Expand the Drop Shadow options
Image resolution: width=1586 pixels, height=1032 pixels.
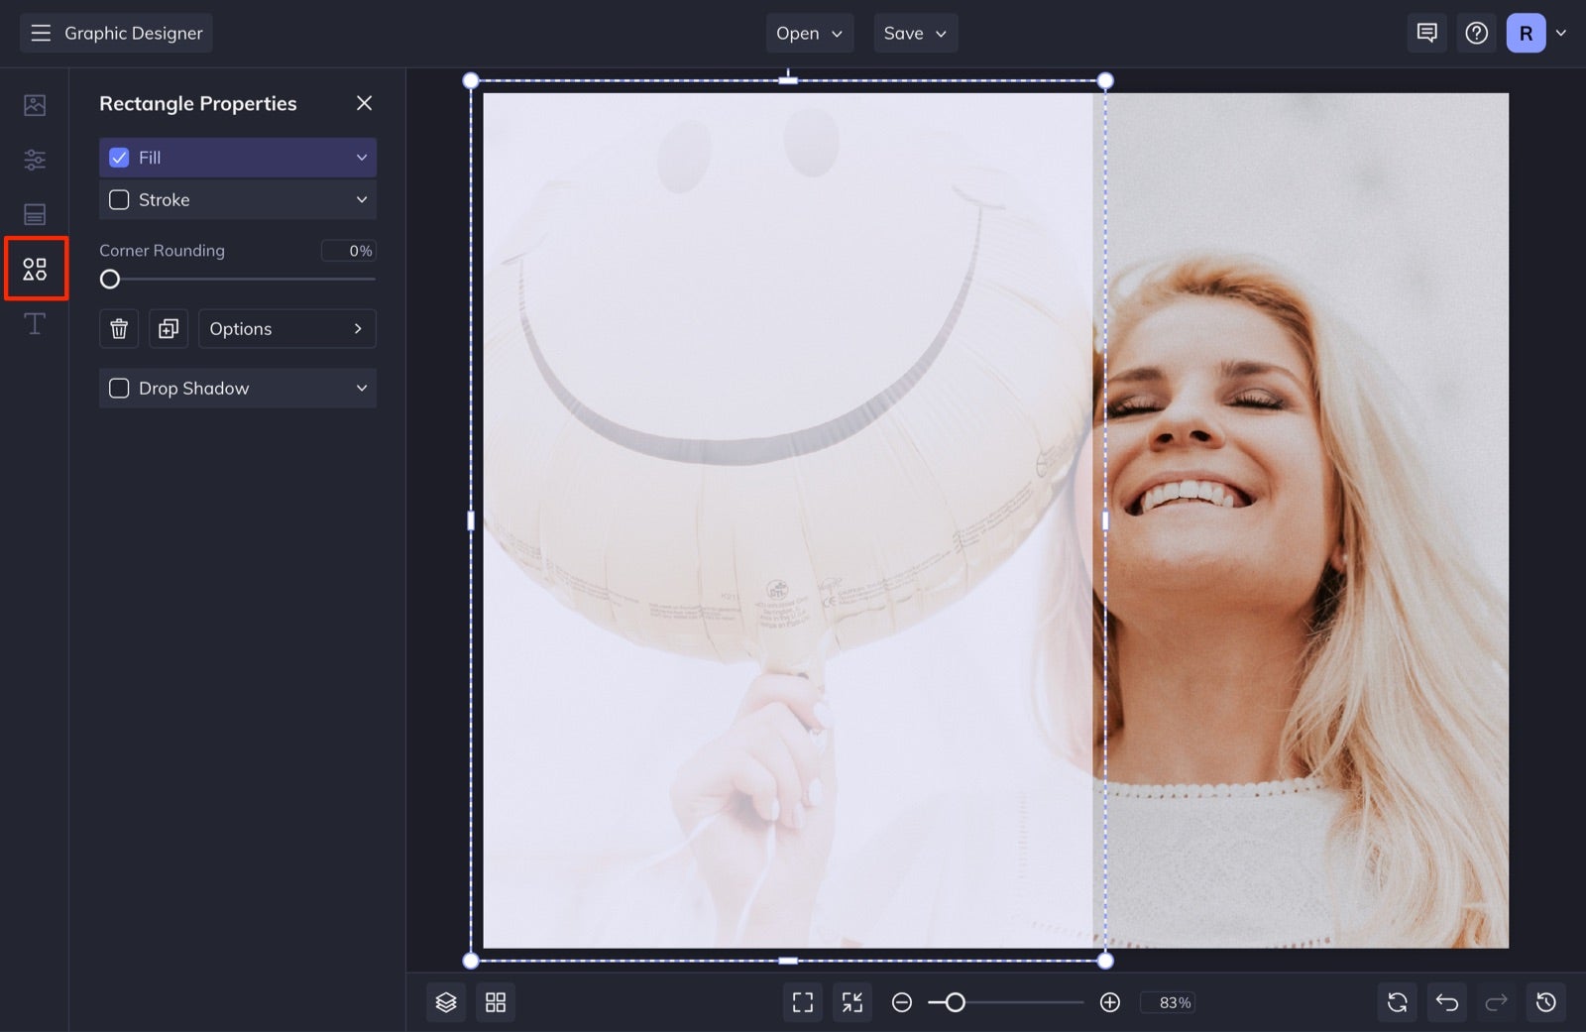(361, 388)
